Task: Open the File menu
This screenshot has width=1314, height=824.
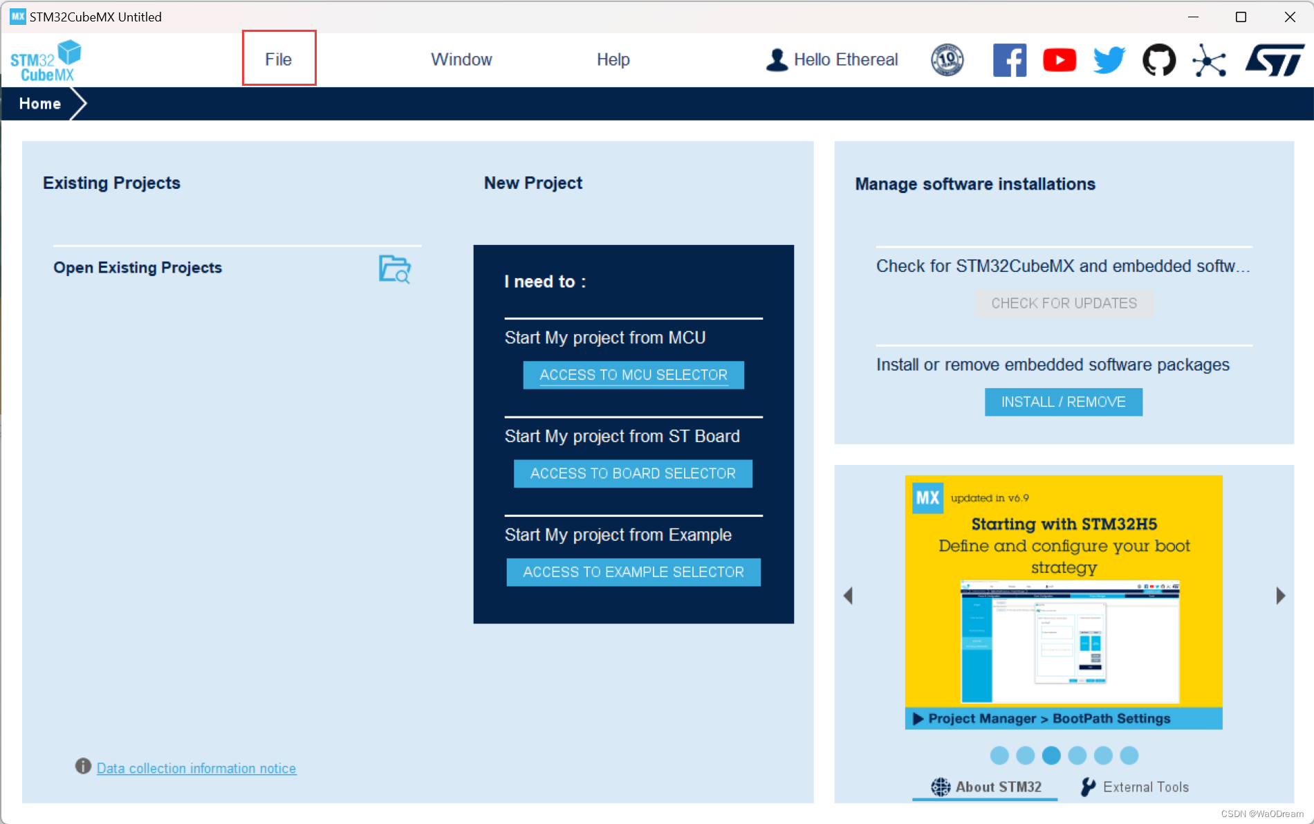Action: tap(279, 59)
